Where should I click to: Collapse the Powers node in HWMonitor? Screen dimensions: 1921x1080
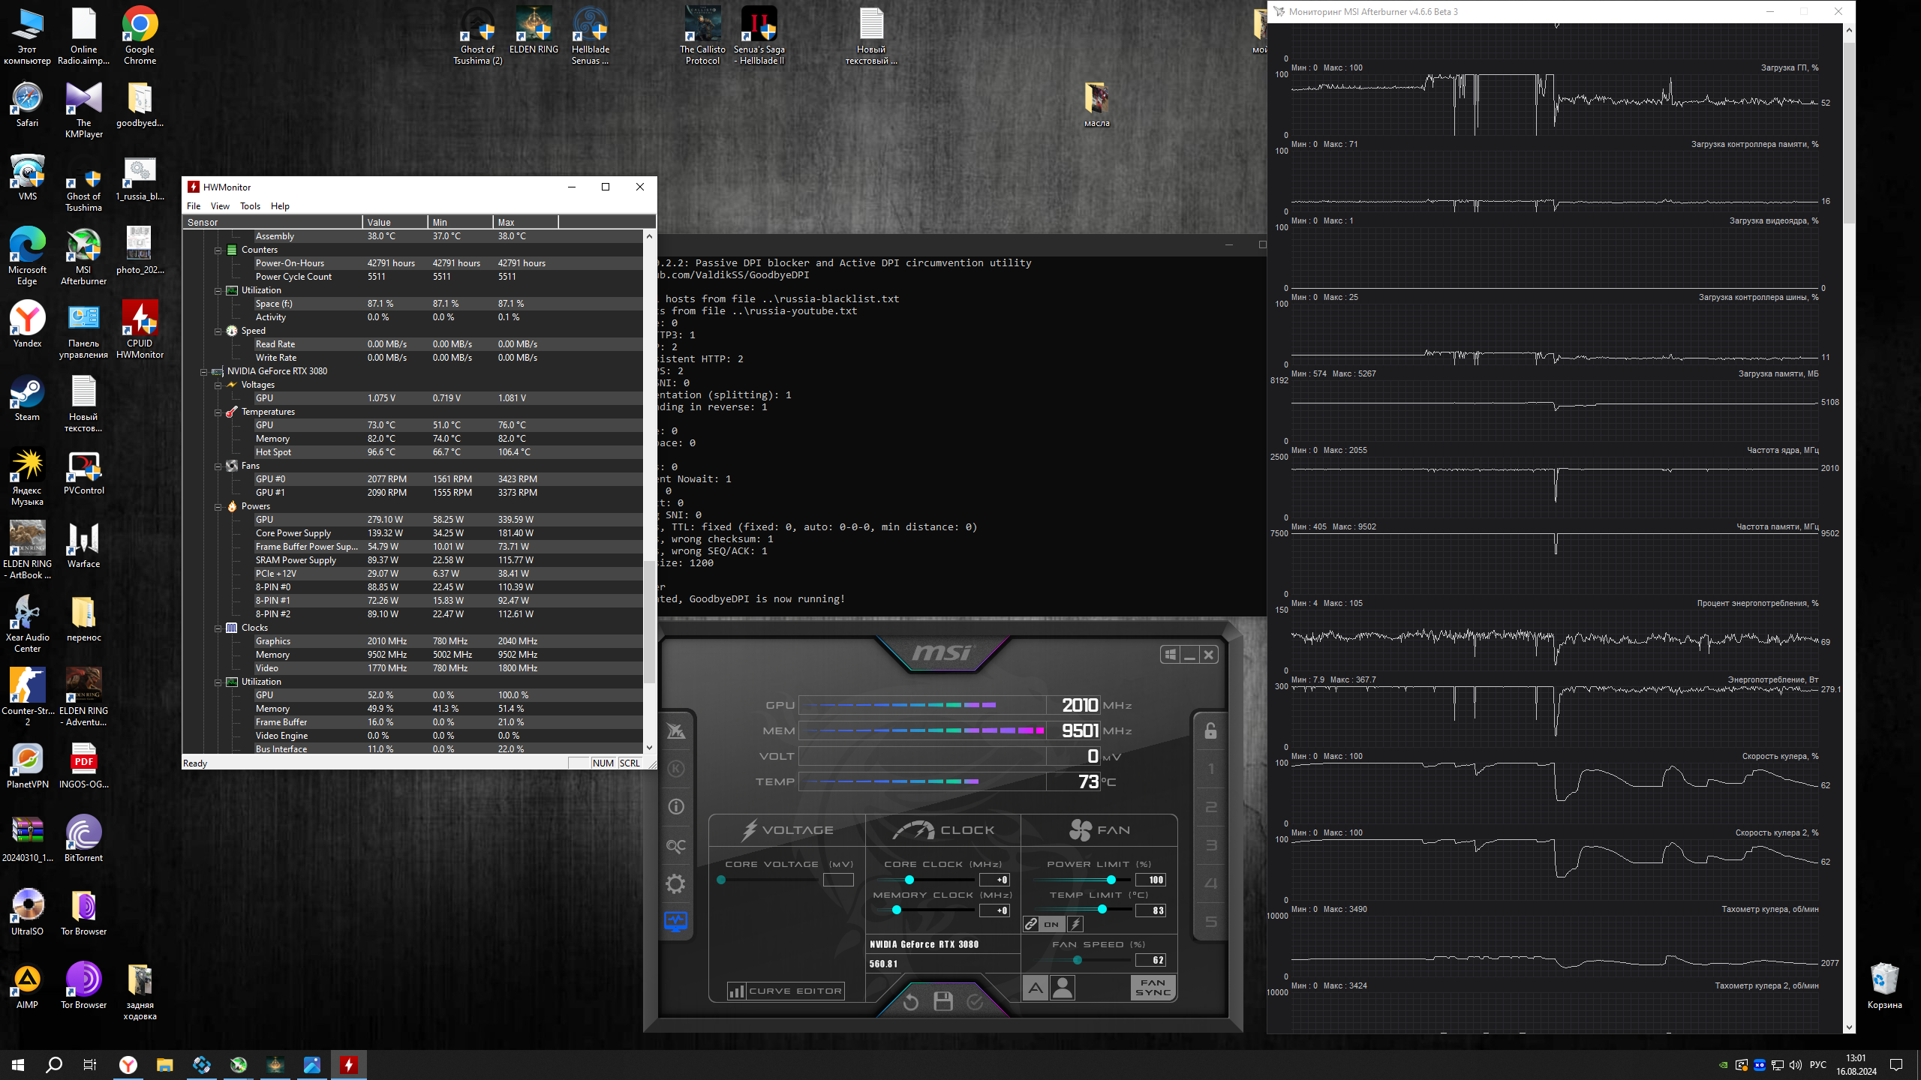pyautogui.click(x=218, y=506)
